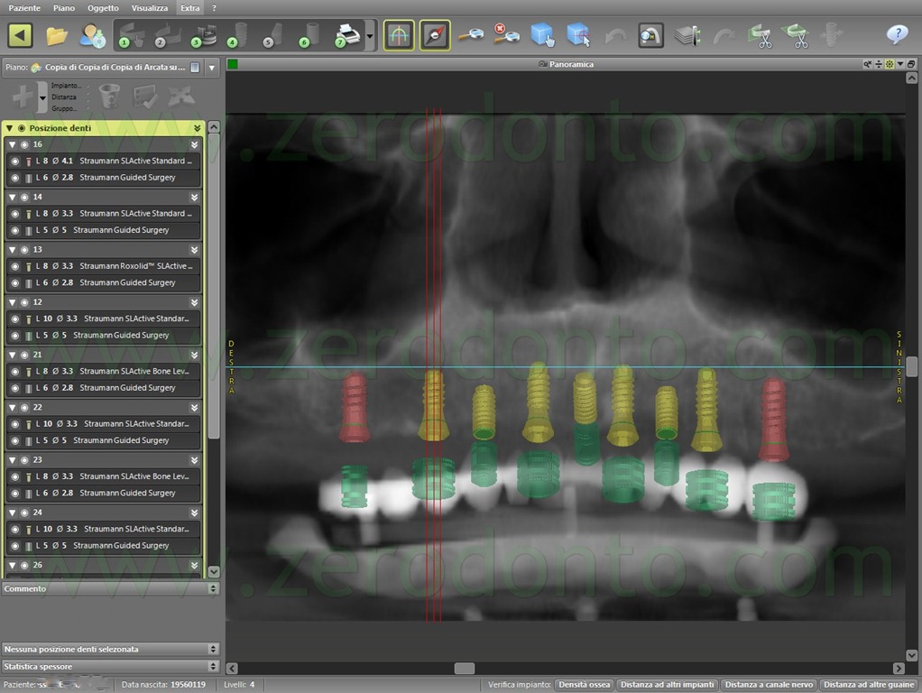Open the blue help question icon
The width and height of the screenshot is (922, 693).
click(x=897, y=34)
